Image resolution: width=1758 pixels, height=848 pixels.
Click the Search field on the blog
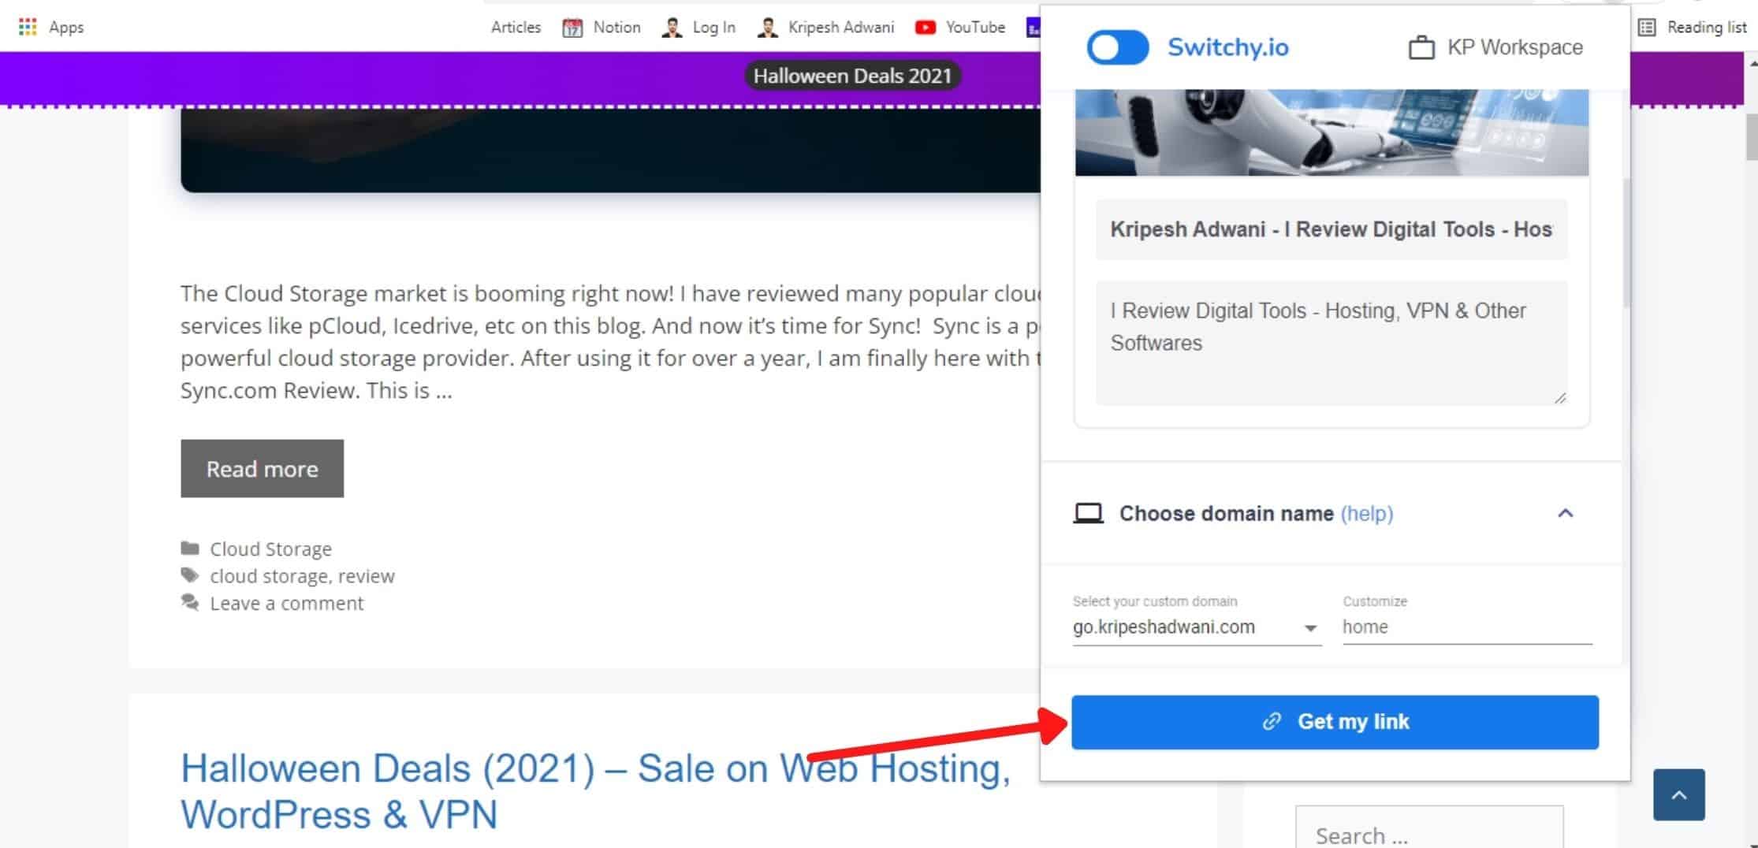tap(1429, 828)
